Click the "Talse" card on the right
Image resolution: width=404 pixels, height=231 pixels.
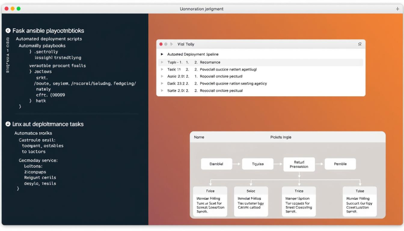pyautogui.click(x=359, y=201)
